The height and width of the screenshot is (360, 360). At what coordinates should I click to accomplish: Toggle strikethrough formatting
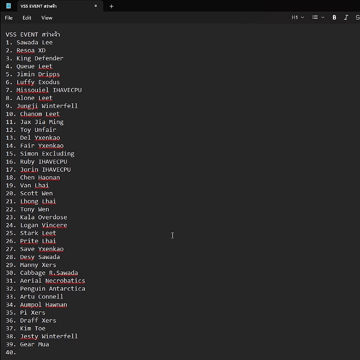click(357, 17)
